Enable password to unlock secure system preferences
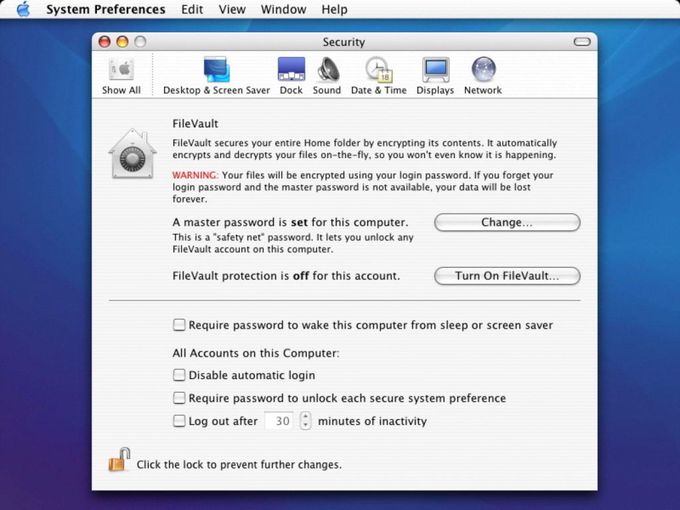Viewport: 680px width, 510px height. point(179,398)
